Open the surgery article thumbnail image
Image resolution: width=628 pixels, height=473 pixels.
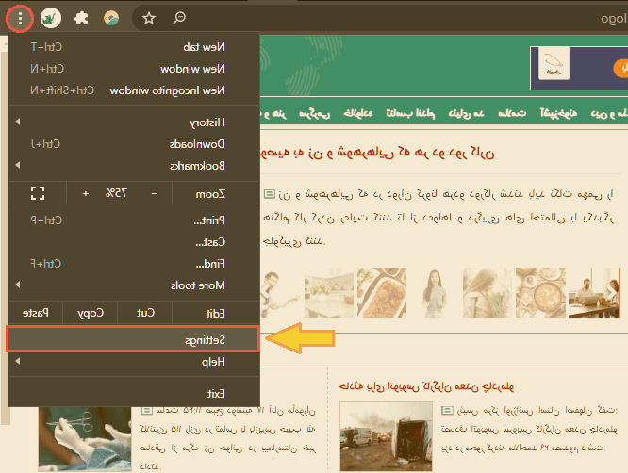click(84, 433)
